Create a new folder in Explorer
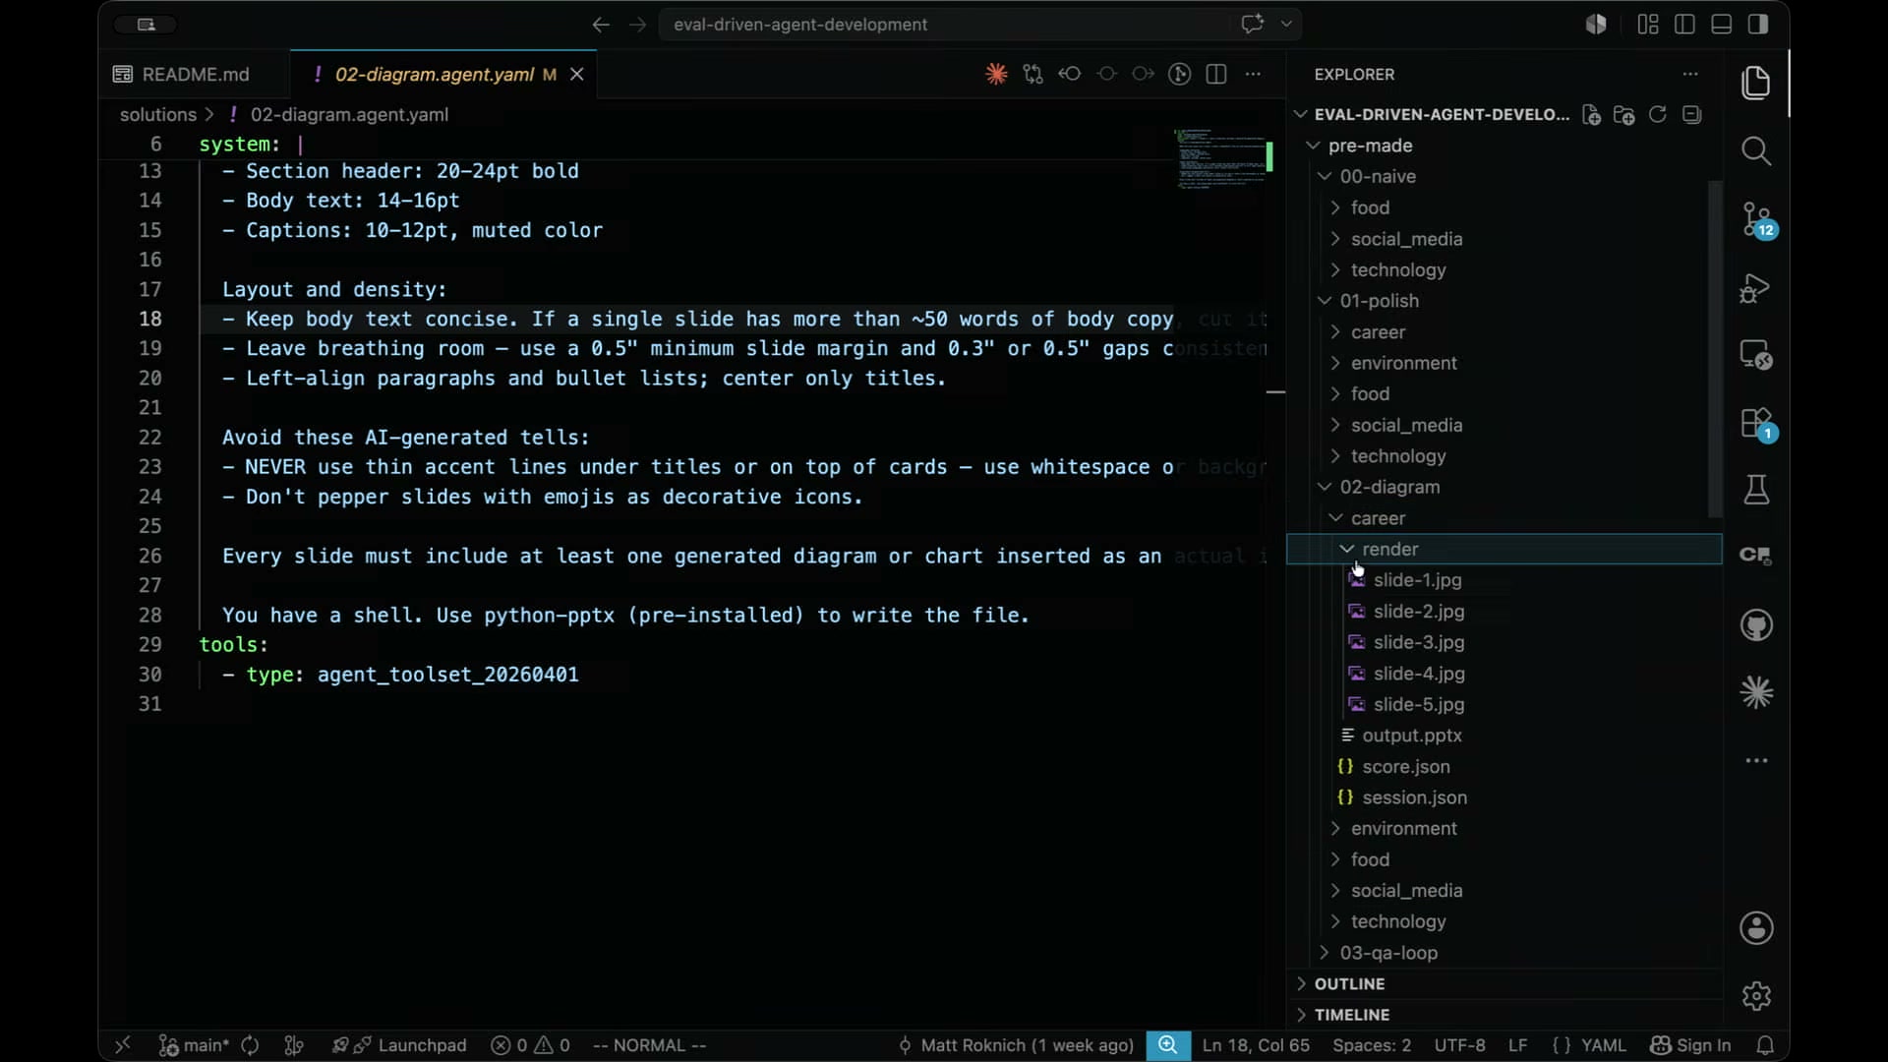The width and height of the screenshot is (1888, 1062). point(1624,115)
